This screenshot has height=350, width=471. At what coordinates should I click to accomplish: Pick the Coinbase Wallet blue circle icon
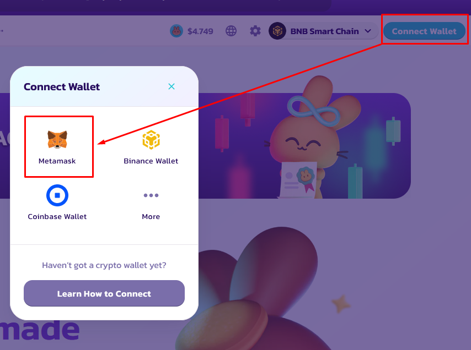tap(57, 195)
